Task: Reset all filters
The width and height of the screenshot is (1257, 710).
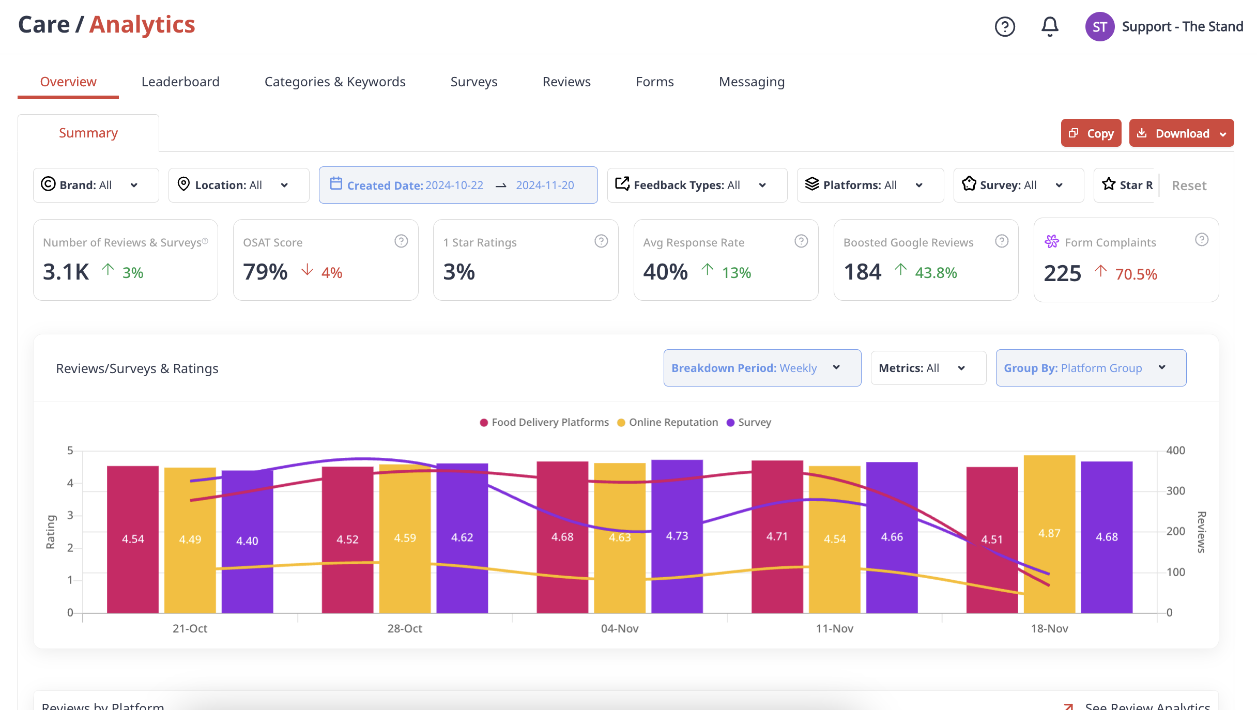Action: (x=1189, y=186)
